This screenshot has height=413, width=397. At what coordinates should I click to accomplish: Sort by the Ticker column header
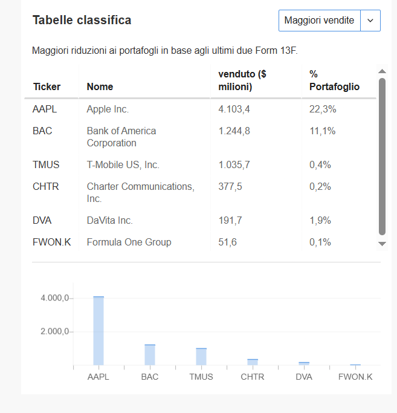click(x=47, y=86)
